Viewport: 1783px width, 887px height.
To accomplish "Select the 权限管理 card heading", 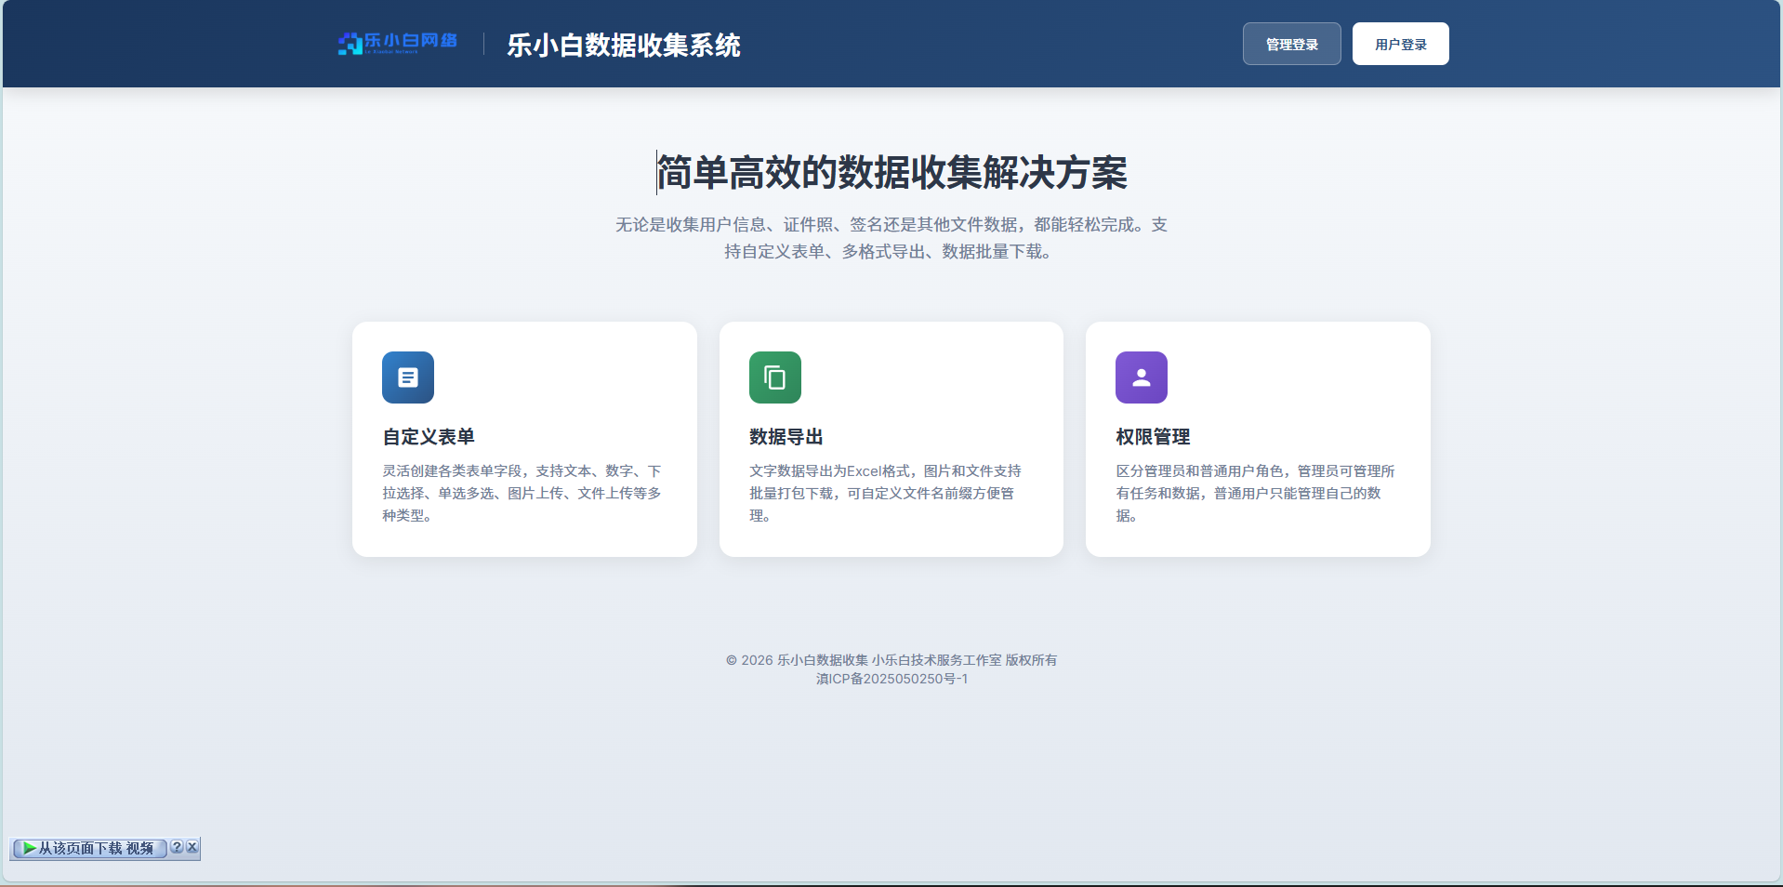I will (x=1153, y=437).
